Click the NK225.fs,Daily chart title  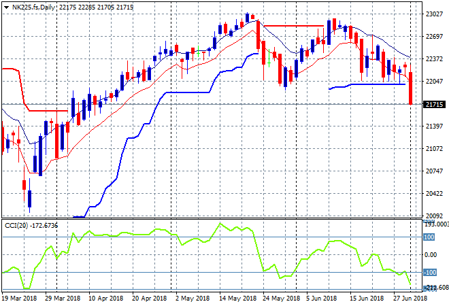pos(34,7)
